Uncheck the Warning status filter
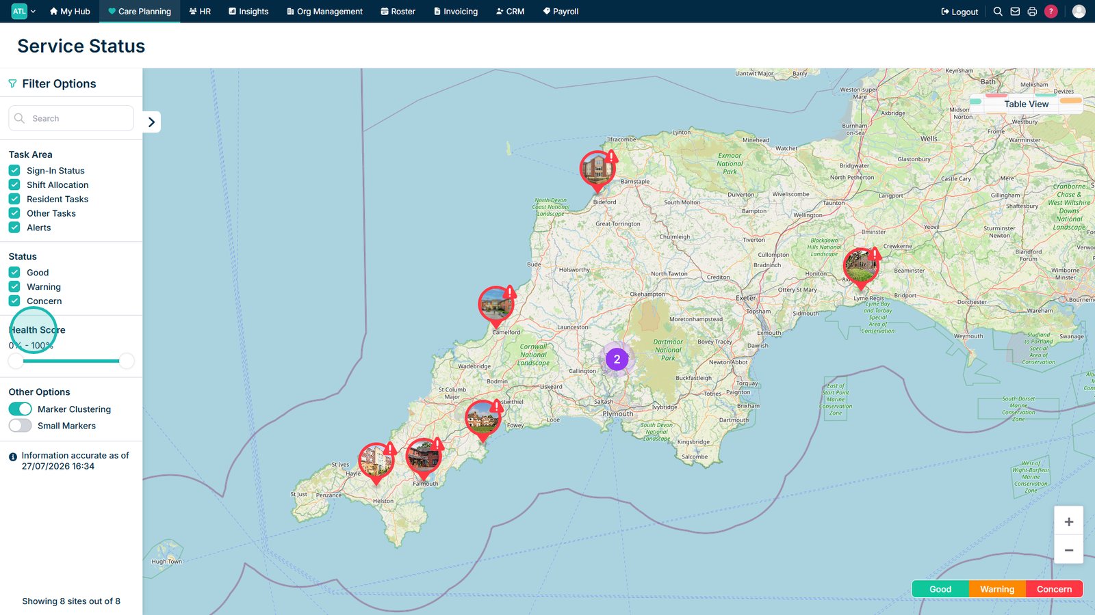The width and height of the screenshot is (1095, 615). coord(14,286)
